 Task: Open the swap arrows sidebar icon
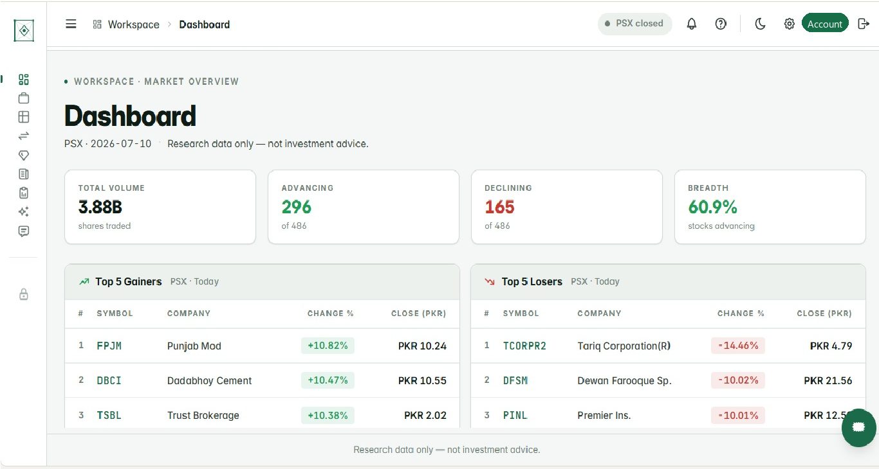point(24,136)
